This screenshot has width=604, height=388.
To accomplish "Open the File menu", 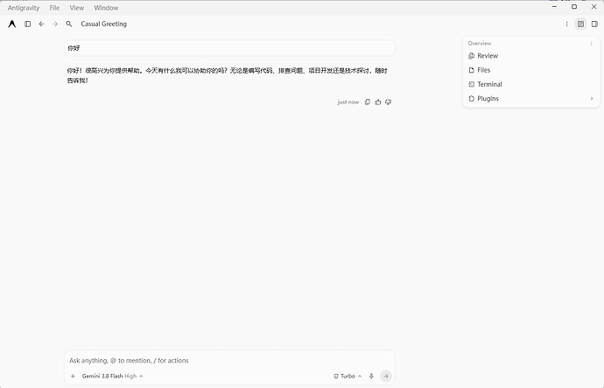I will point(54,8).
